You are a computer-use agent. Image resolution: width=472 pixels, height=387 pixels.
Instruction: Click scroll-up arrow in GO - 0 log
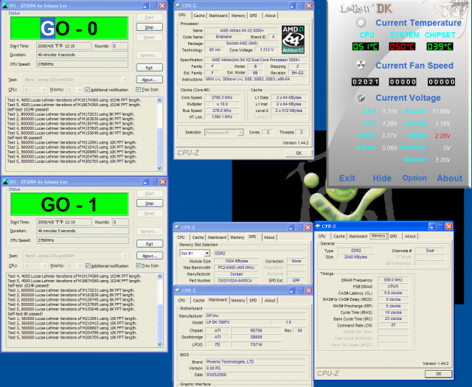tap(159, 100)
